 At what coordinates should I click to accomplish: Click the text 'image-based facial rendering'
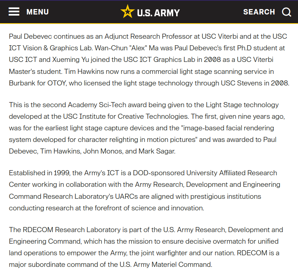(229, 128)
